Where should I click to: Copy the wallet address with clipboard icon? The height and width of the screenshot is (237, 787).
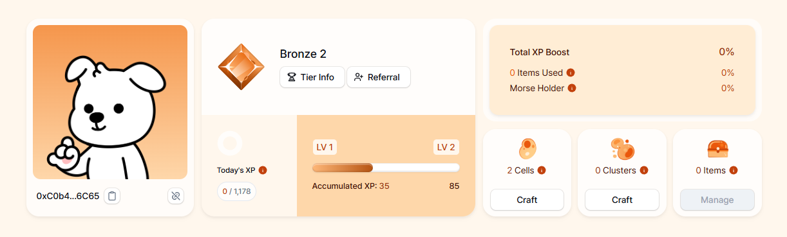click(112, 196)
